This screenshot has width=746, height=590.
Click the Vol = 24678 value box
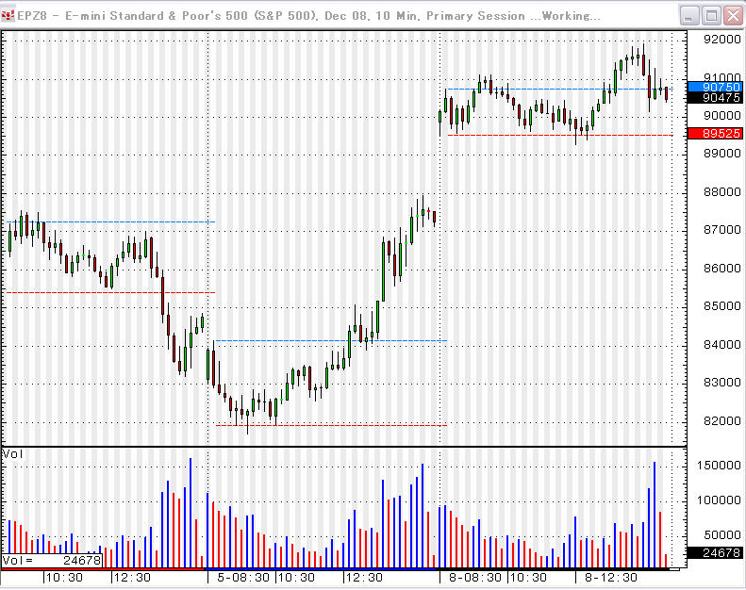(x=52, y=561)
